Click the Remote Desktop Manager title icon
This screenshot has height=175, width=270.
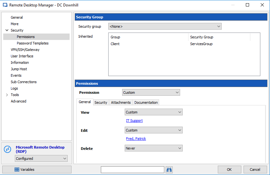pyautogui.click(x=5, y=5)
